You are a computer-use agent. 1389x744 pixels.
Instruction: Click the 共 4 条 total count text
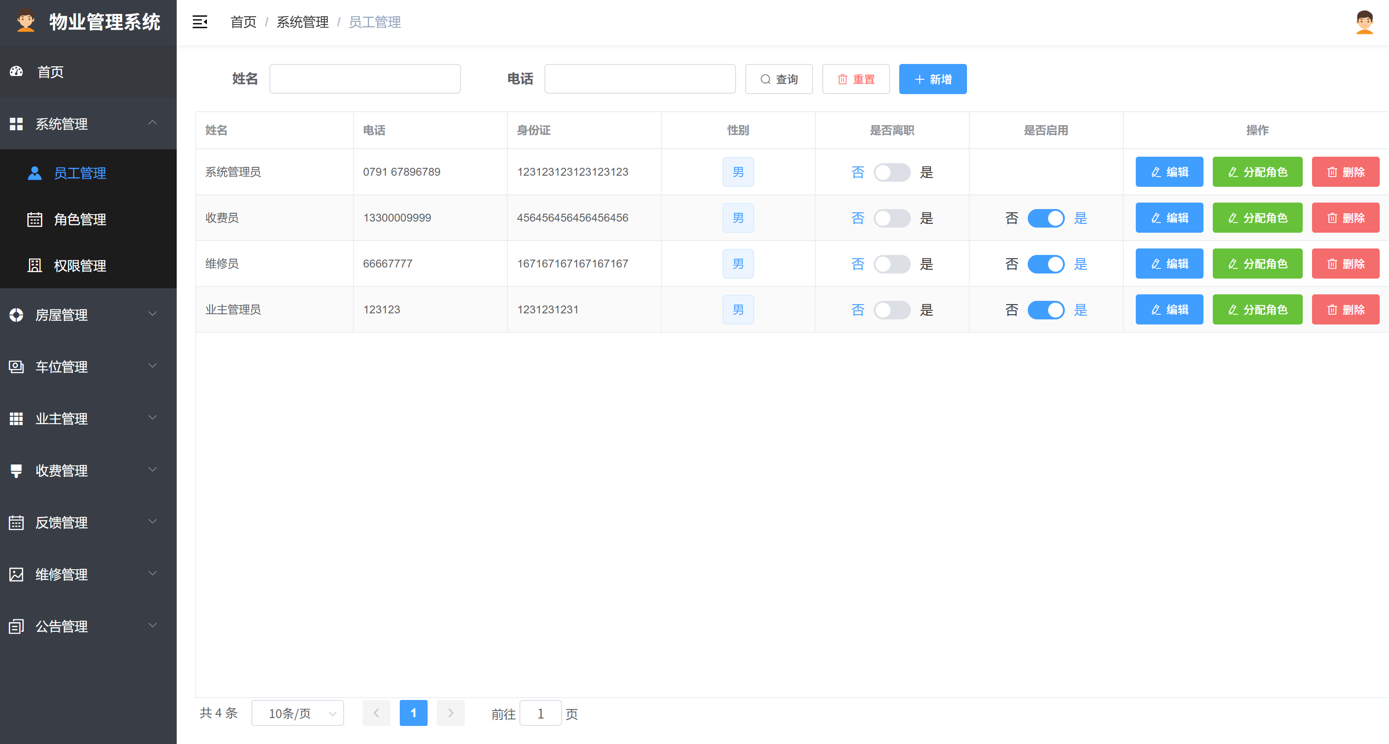(218, 713)
